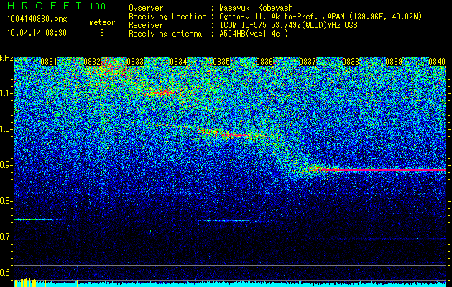Click the 0832 time marker
The height and width of the screenshot is (287, 452).
pos(92,62)
